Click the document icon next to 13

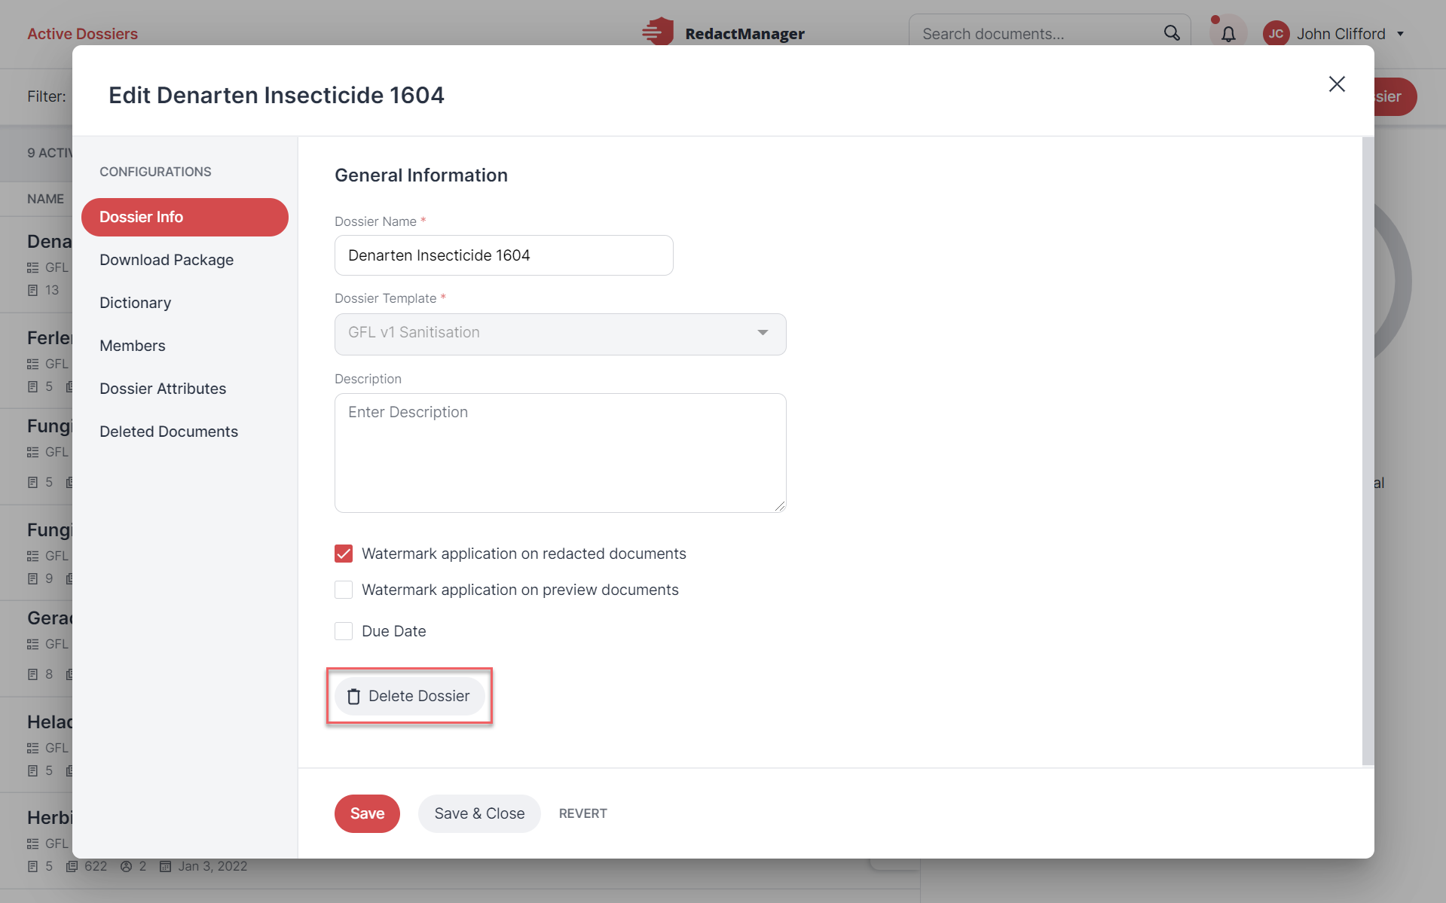pos(32,290)
